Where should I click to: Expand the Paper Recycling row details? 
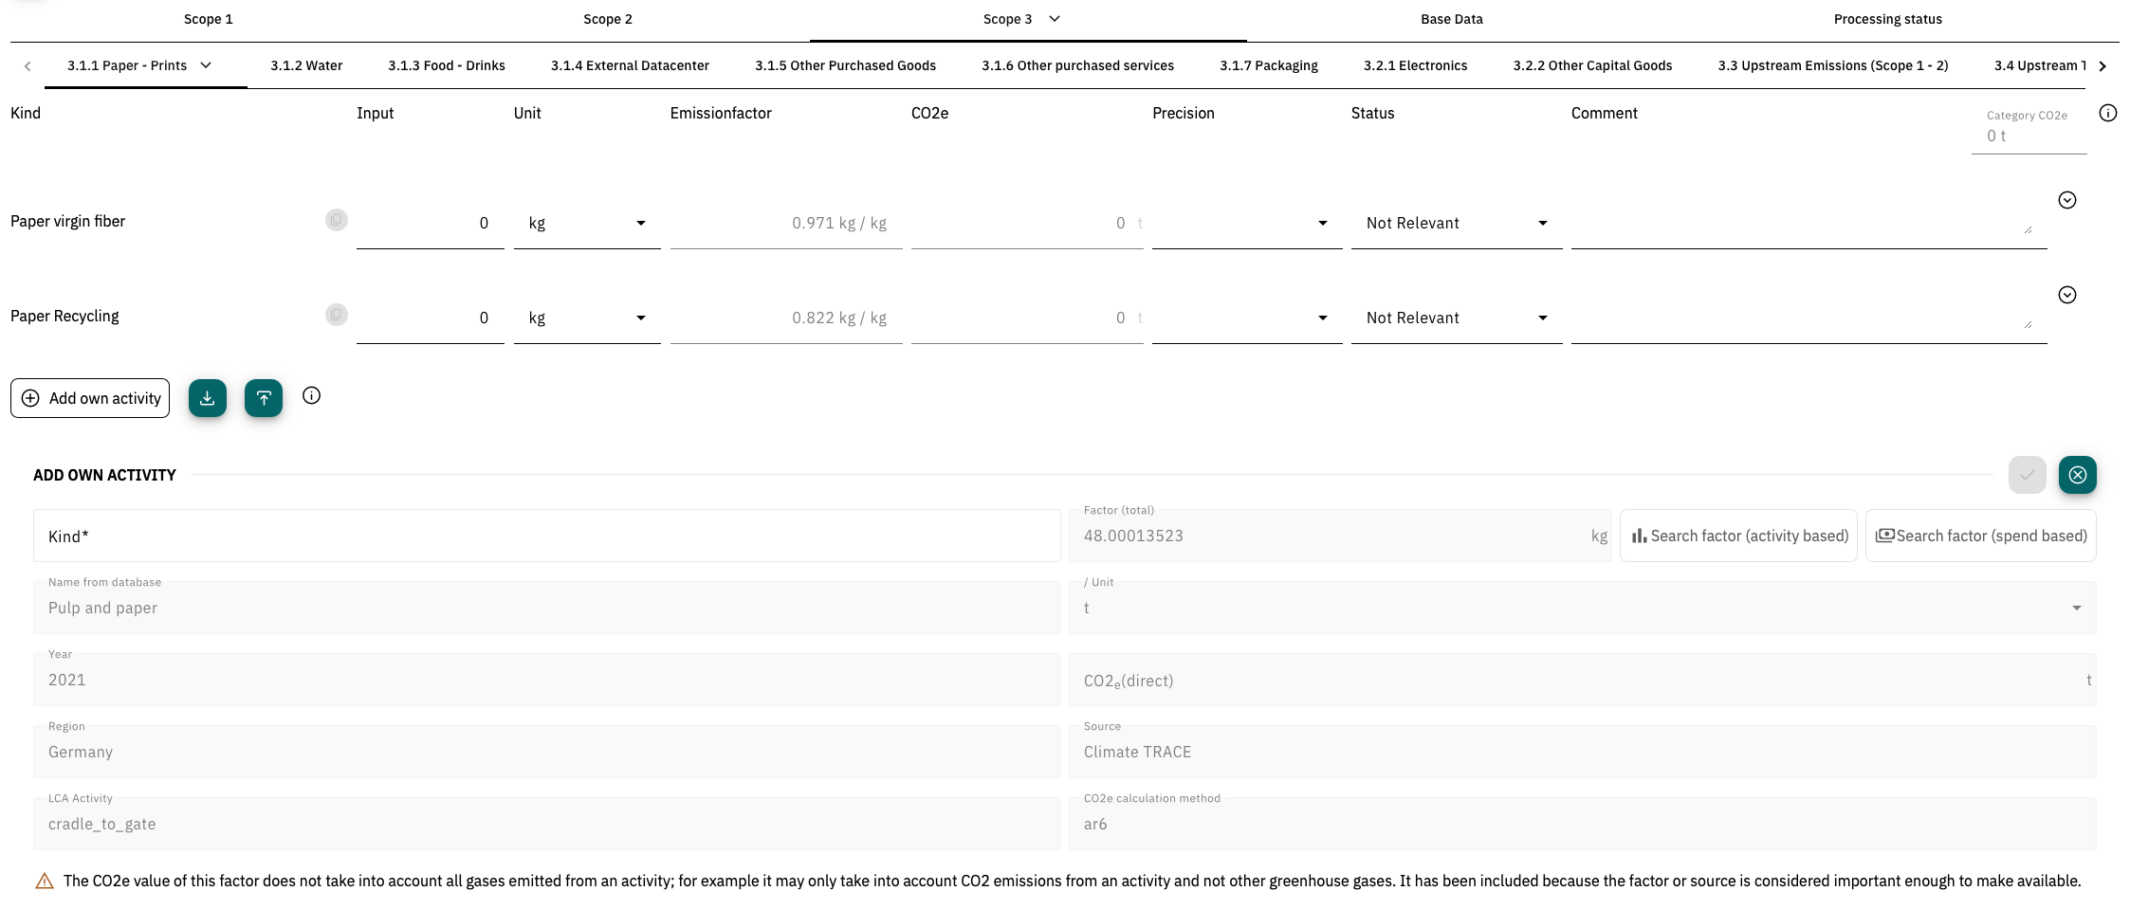coord(2067,295)
